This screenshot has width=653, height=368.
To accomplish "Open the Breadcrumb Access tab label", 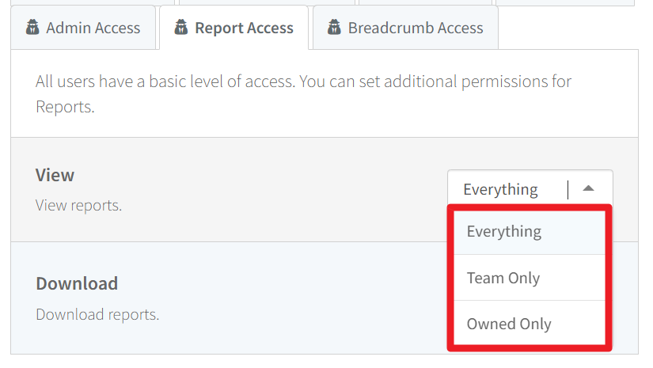I will pos(416,28).
